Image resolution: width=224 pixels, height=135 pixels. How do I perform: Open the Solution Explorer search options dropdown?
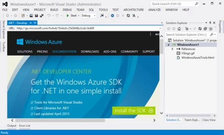(215, 35)
